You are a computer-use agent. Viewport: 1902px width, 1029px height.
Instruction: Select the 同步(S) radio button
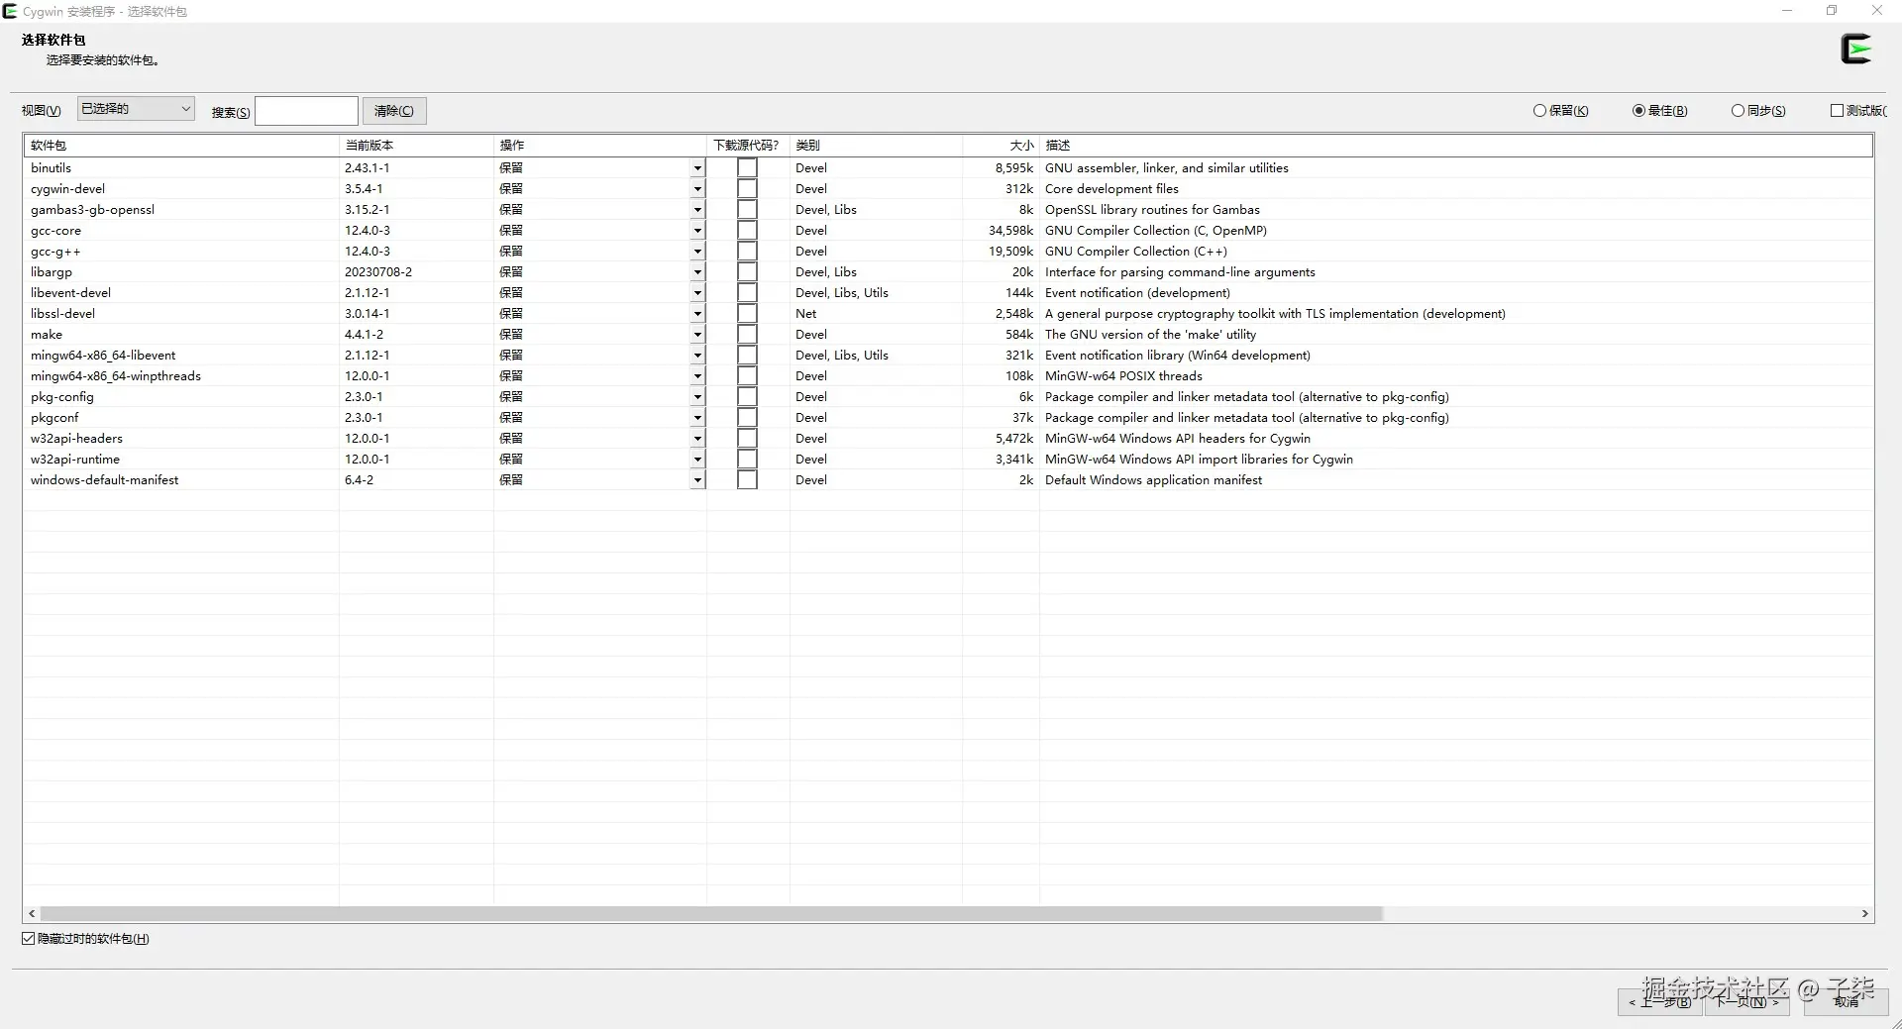coord(1758,111)
